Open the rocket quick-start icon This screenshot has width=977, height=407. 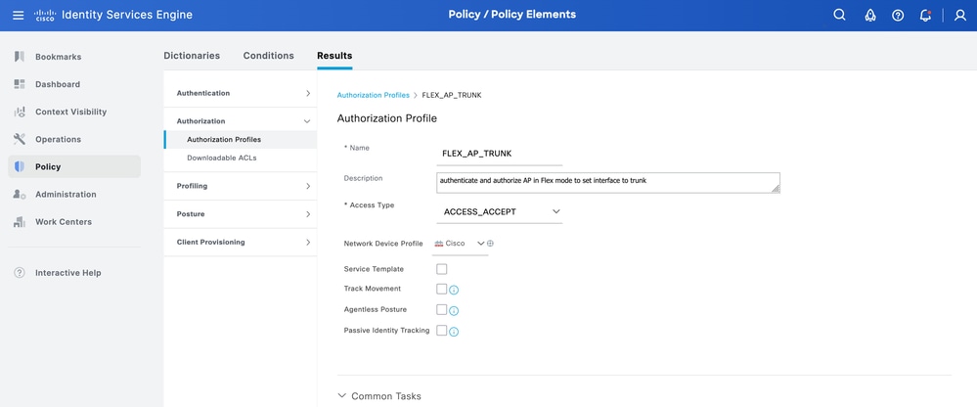click(x=870, y=16)
